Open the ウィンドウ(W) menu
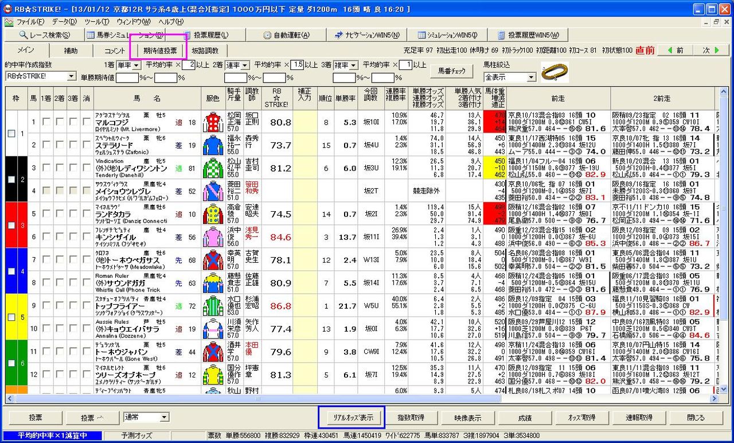 (x=133, y=22)
